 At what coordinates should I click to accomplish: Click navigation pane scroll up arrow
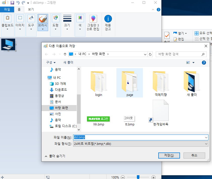(x=79, y=69)
